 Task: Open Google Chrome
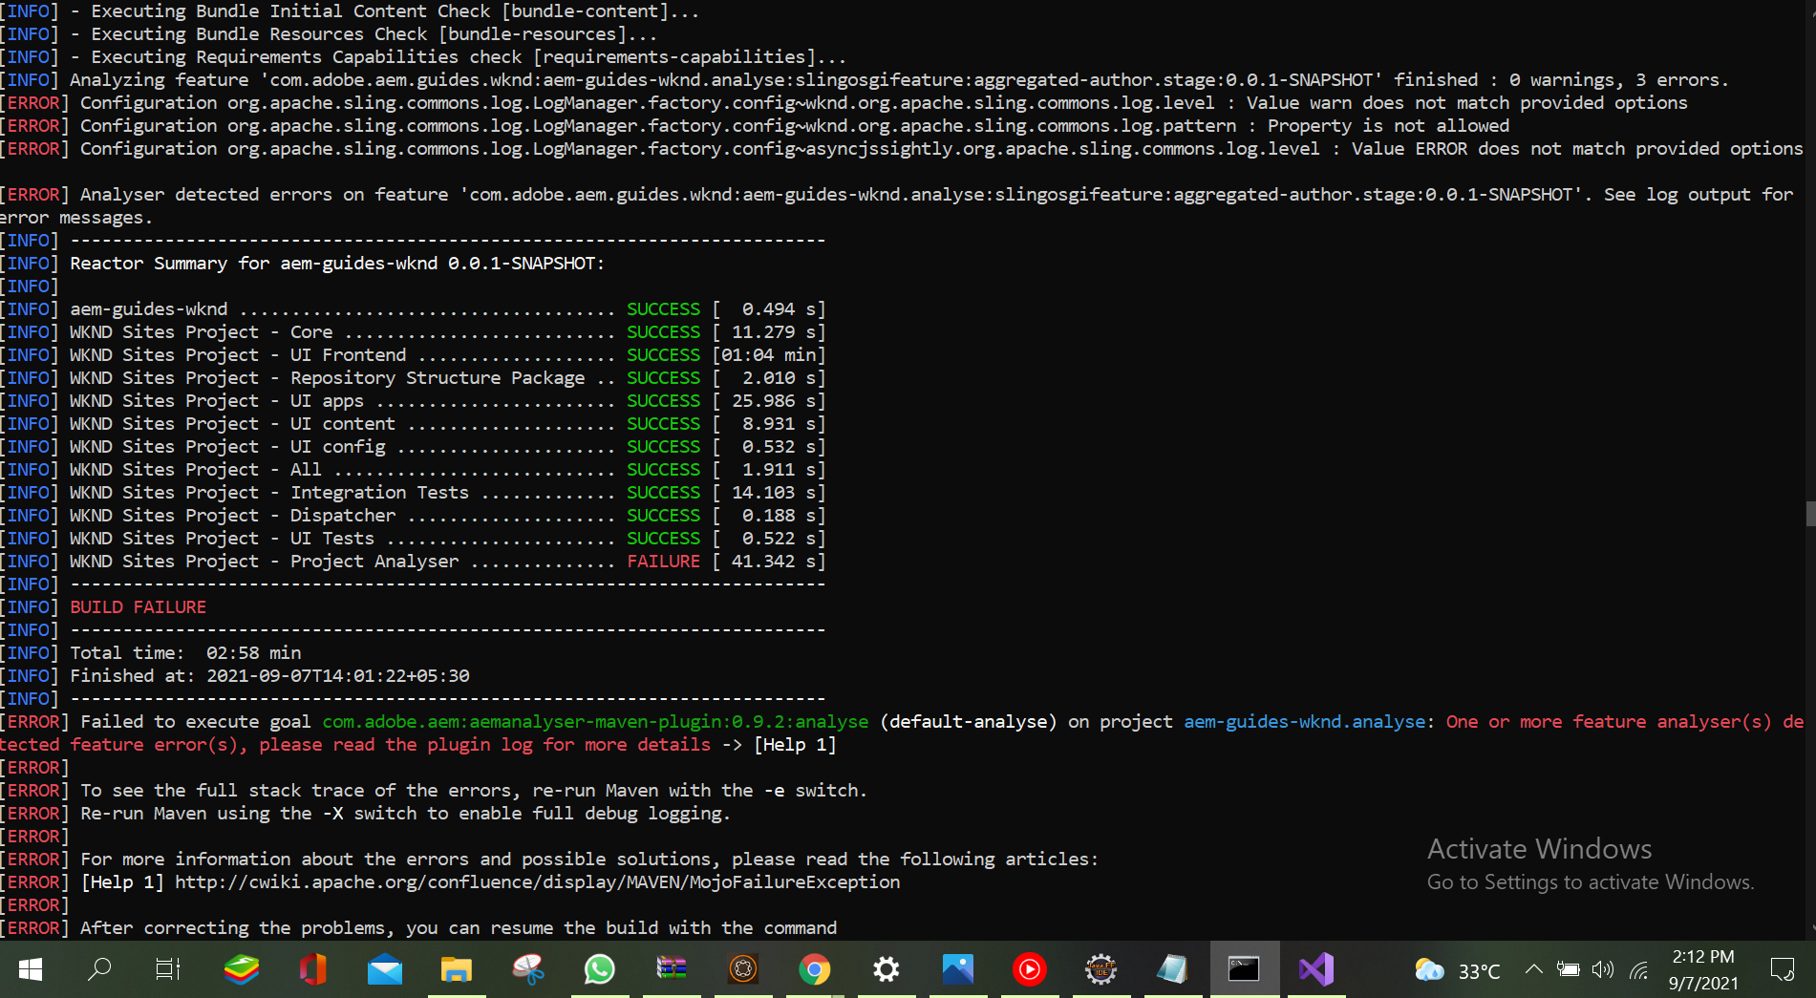coord(814,969)
